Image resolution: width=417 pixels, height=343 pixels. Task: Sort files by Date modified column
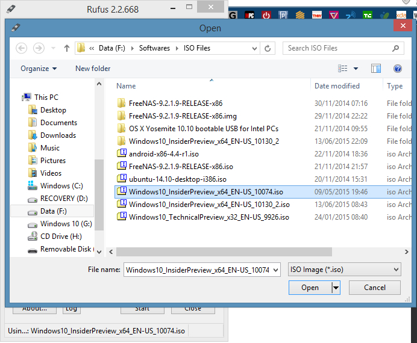(337, 86)
